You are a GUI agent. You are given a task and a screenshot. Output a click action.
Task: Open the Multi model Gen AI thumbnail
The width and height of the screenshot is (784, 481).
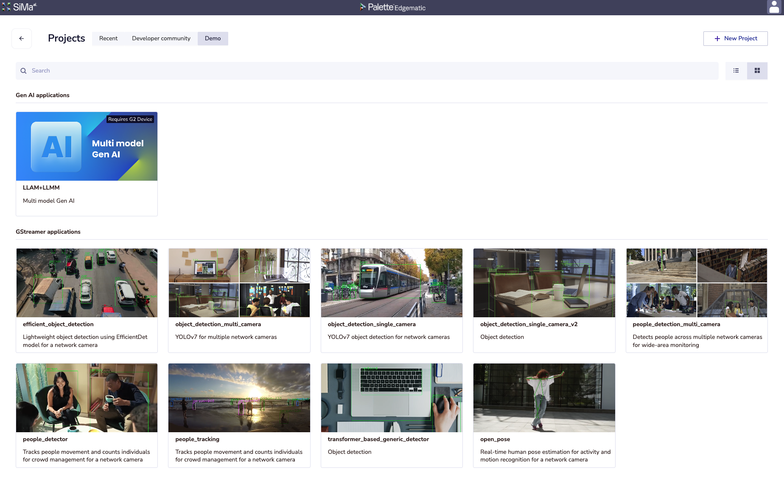click(x=87, y=146)
